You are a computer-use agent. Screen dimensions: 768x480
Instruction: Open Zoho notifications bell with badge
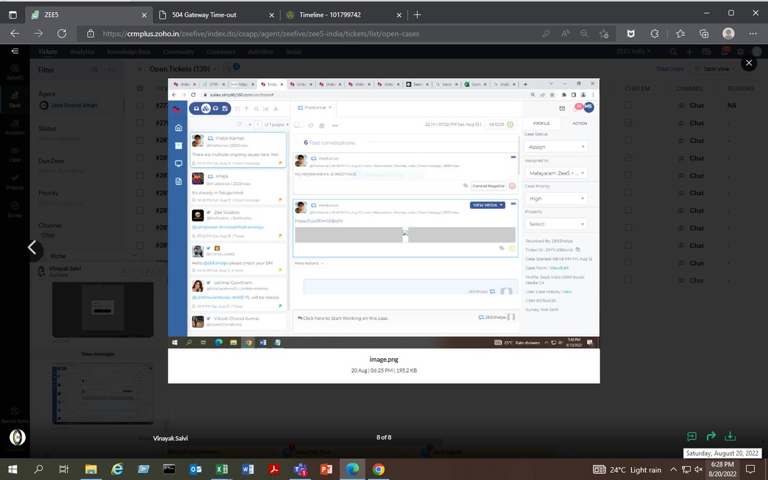coord(724,51)
